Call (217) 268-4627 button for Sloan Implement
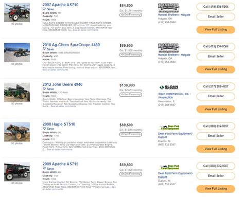This screenshot has width=244, height=197. [x=216, y=86]
